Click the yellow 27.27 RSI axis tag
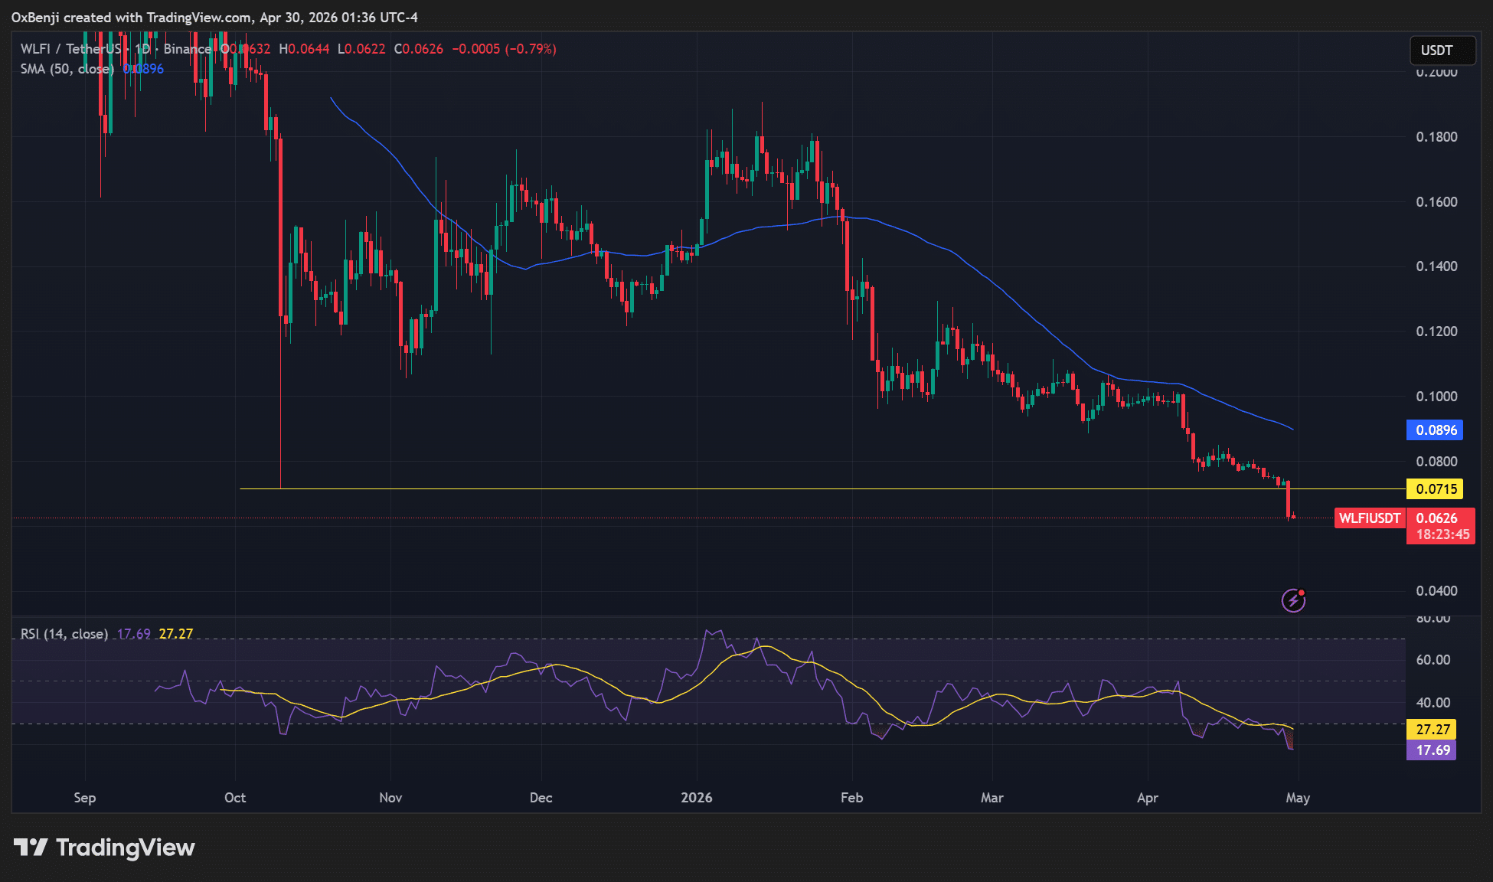The height and width of the screenshot is (882, 1493). pyautogui.click(x=1432, y=730)
